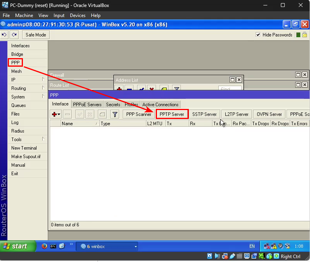Click the Remove (minus) button in PPP toolbar
This screenshot has width=310, height=262.
tap(68, 114)
